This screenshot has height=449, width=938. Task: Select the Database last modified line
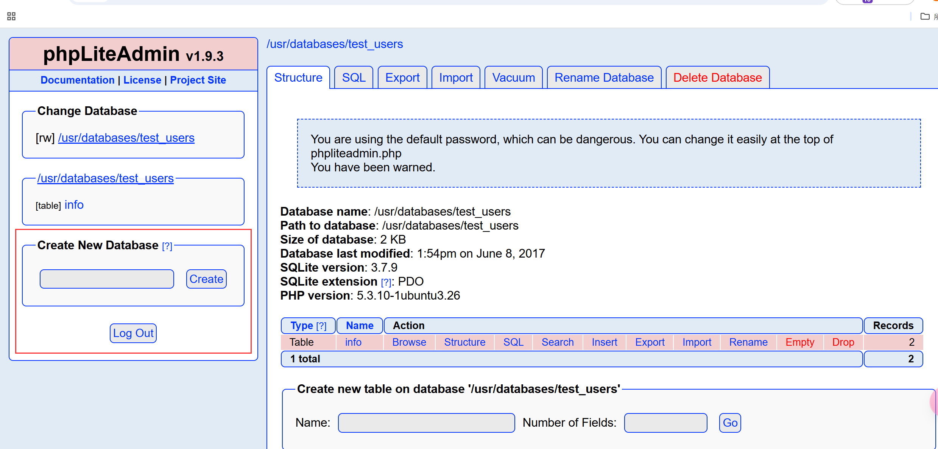[x=413, y=253]
